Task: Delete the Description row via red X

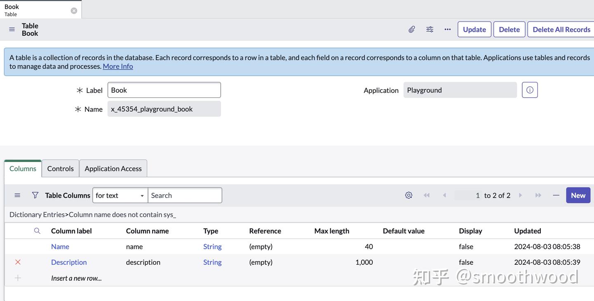Action: [x=17, y=261]
